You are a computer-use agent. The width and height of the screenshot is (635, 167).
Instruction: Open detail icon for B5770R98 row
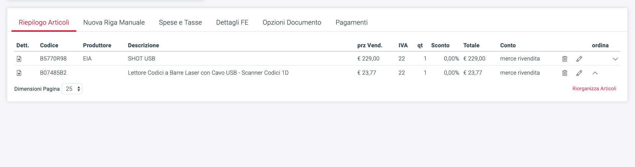[19, 59]
